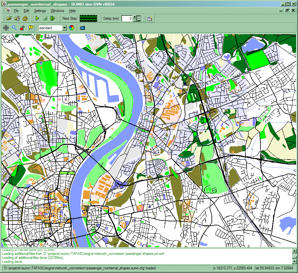The image size is (298, 273).
Task: Toggle tooltips with the yellow speech bubble
Action: click(30, 28)
